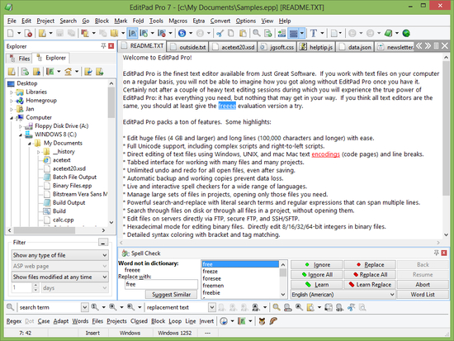Toggle the Case sensitive search option
This screenshot has width=454, height=341.
tap(44, 321)
